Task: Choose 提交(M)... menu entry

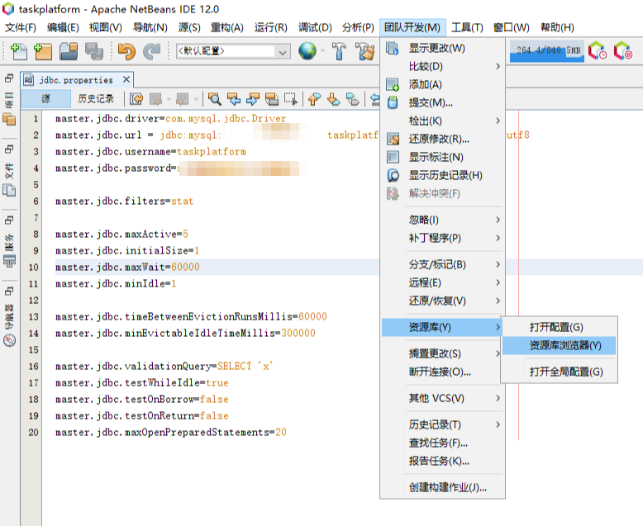Action: click(442, 103)
